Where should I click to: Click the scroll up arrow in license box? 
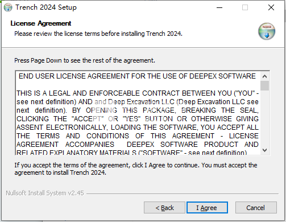(264, 76)
